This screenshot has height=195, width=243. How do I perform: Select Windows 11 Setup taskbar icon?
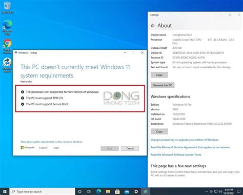[146, 191]
